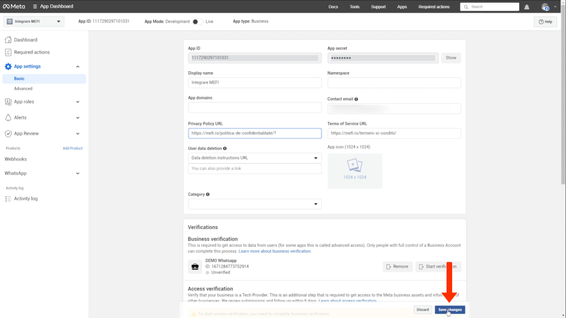
Task: Click the Add Product link
Action: [72, 148]
